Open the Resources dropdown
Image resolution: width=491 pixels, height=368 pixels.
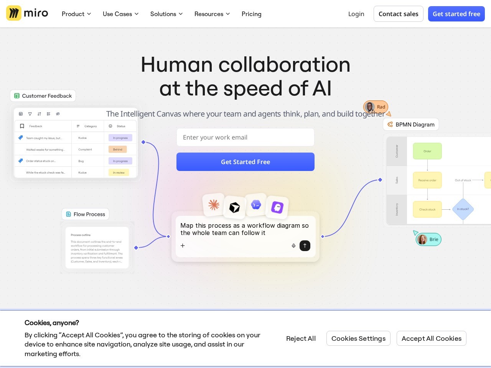click(x=212, y=14)
